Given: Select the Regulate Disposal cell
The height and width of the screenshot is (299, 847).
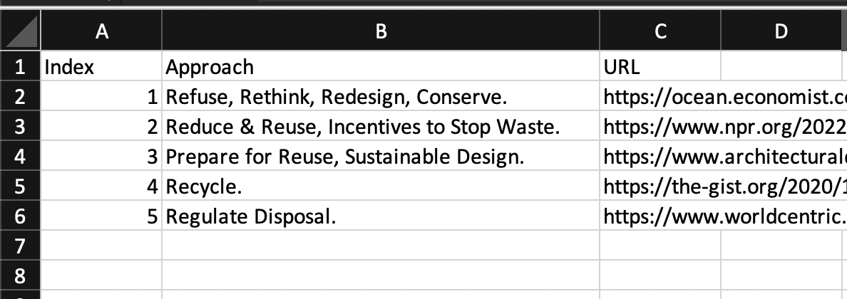Looking at the screenshot, I should click(381, 216).
